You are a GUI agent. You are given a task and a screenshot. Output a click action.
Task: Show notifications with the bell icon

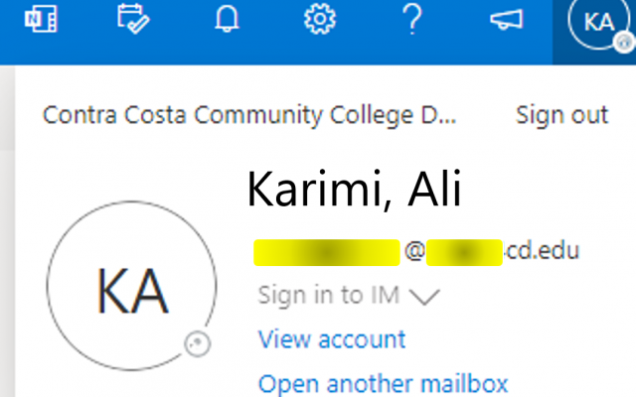pyautogui.click(x=227, y=19)
